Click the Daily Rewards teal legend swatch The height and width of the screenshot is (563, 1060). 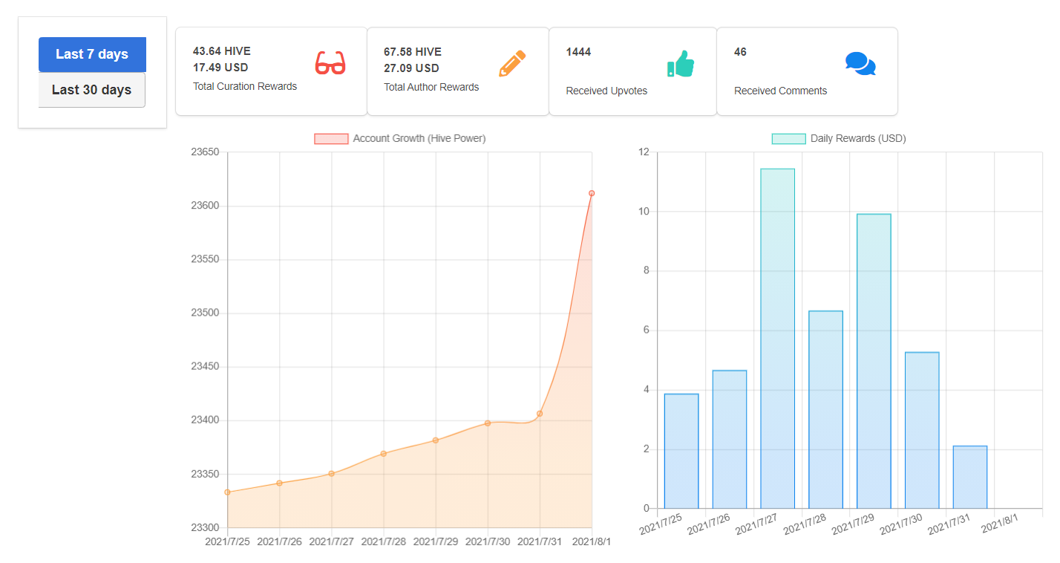(x=788, y=139)
